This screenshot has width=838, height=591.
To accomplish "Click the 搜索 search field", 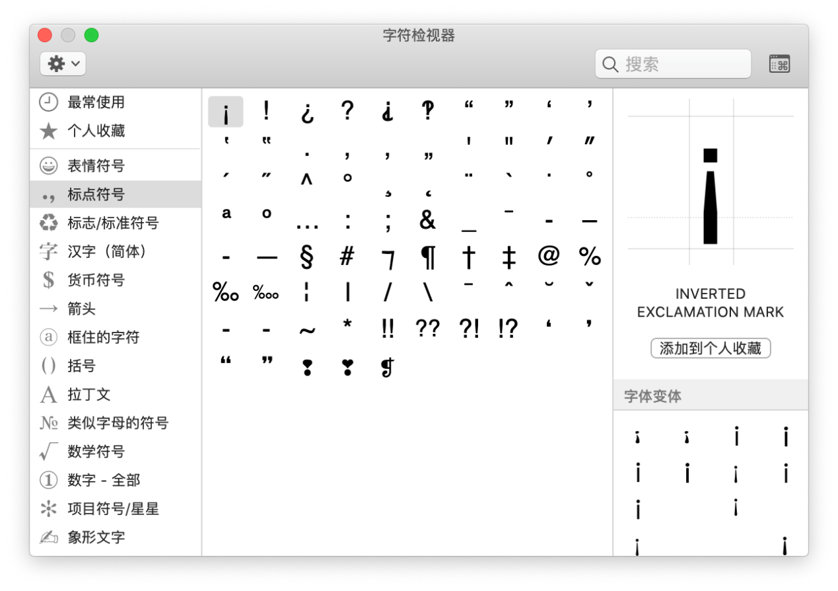I will 672,63.
